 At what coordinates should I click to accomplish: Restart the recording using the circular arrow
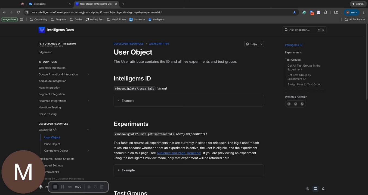pos(95,187)
